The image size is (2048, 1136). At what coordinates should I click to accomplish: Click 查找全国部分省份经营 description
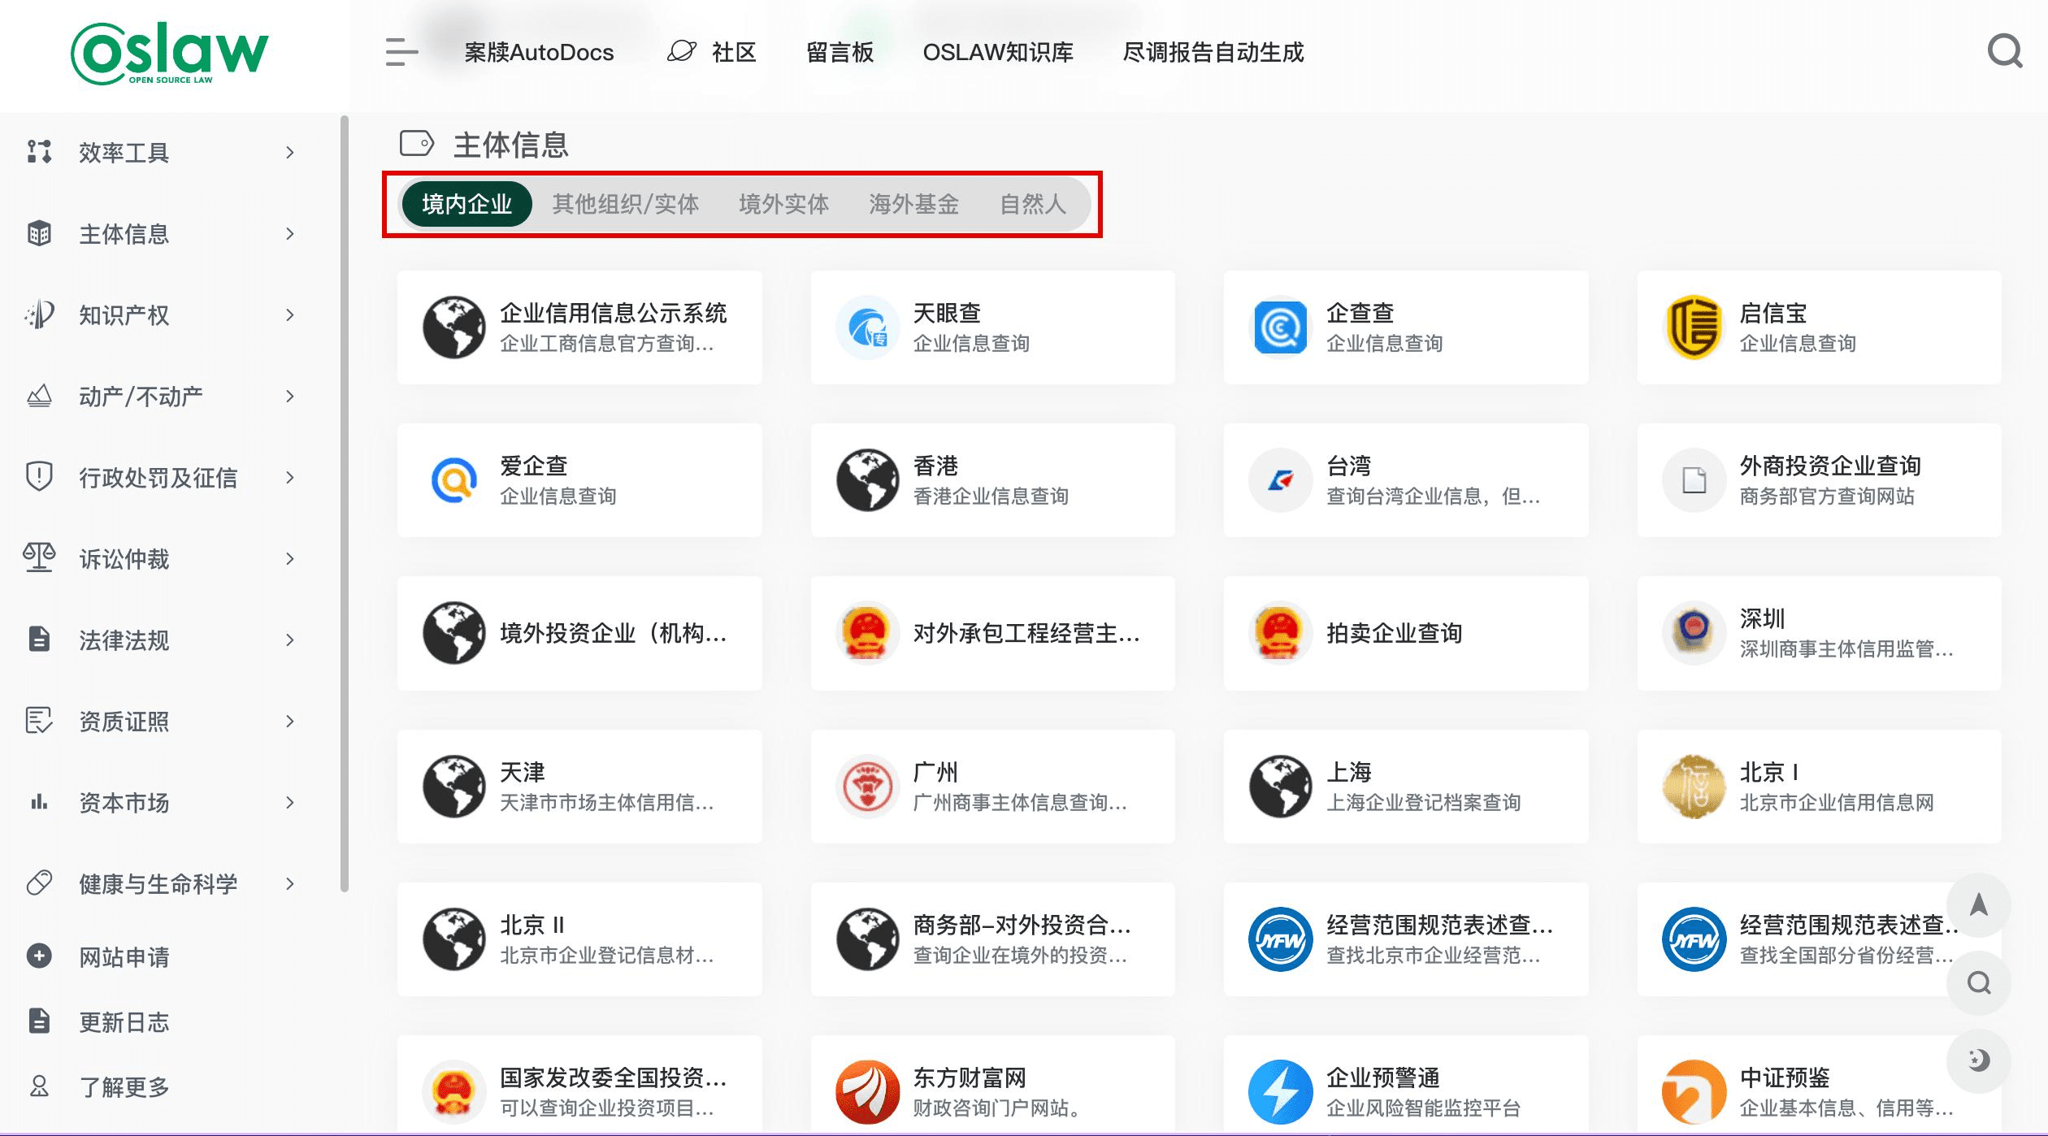(x=1846, y=955)
